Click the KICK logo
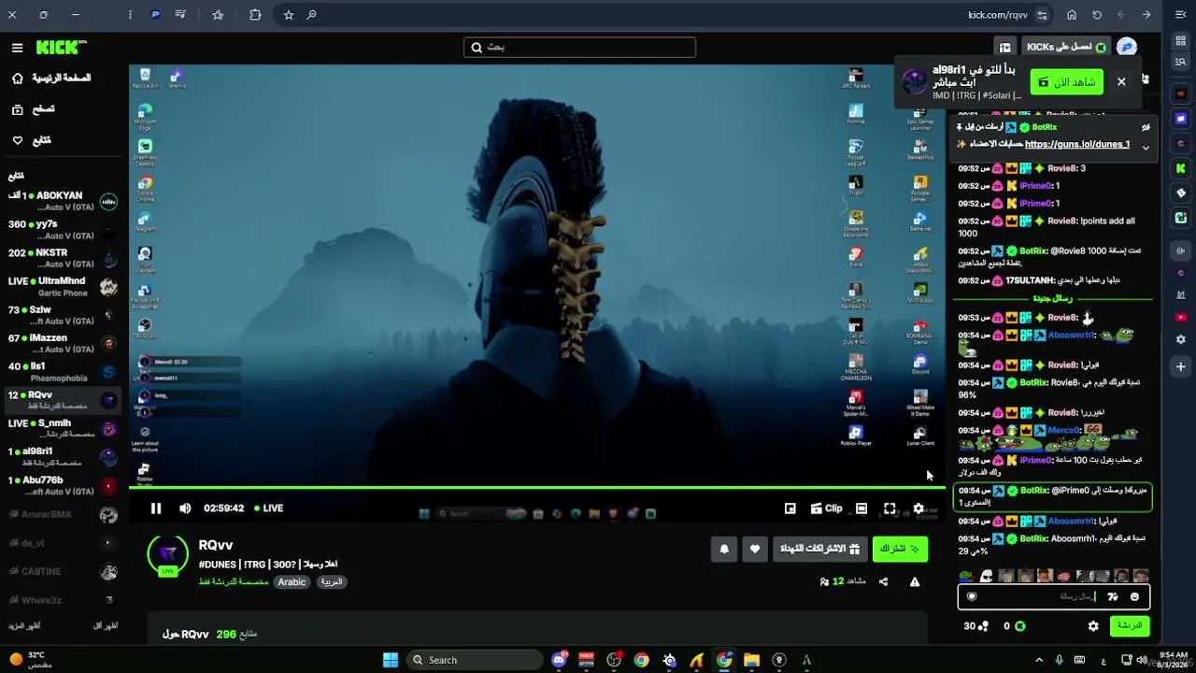This screenshot has height=673, width=1196. click(62, 48)
